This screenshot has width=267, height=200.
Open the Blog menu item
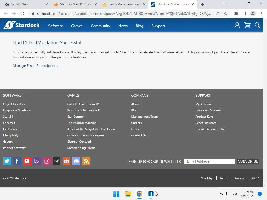coord(139,26)
